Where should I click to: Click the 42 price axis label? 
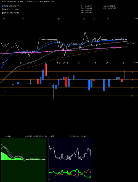[x=132, y=72]
